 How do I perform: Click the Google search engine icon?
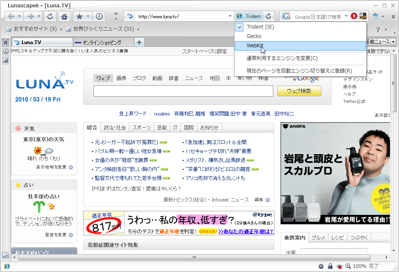pos(286,16)
